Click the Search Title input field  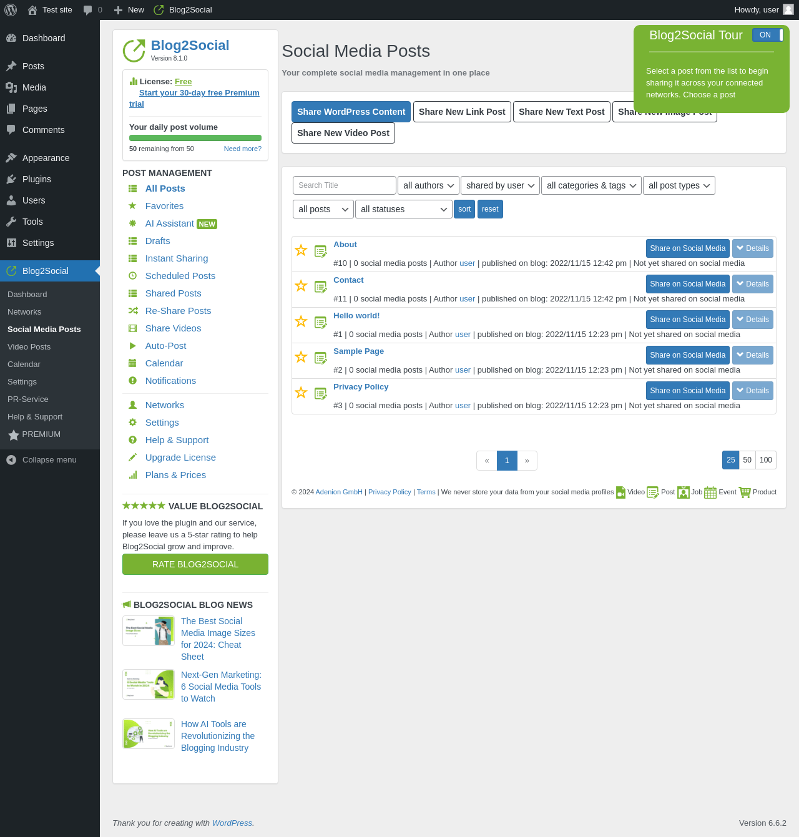point(345,185)
